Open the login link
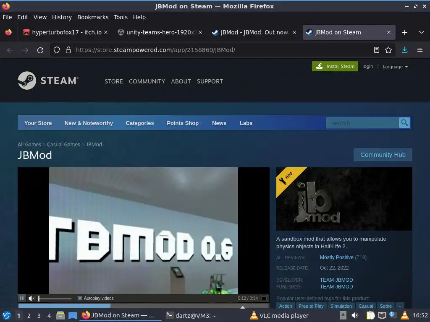Screen dimensions: 430x322 367,66
